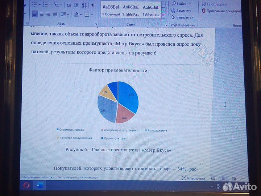Select the legend entry "Другие факторы"
Screen dimensions: 261x196
coord(114,138)
